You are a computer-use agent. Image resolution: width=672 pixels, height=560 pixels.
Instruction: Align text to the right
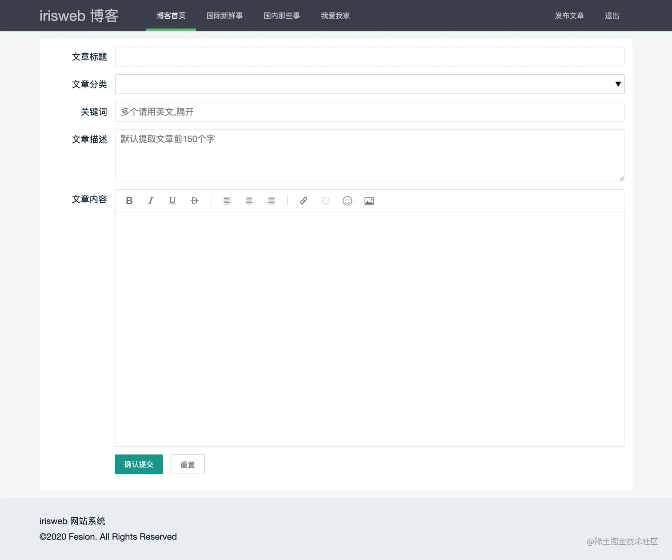(x=271, y=200)
